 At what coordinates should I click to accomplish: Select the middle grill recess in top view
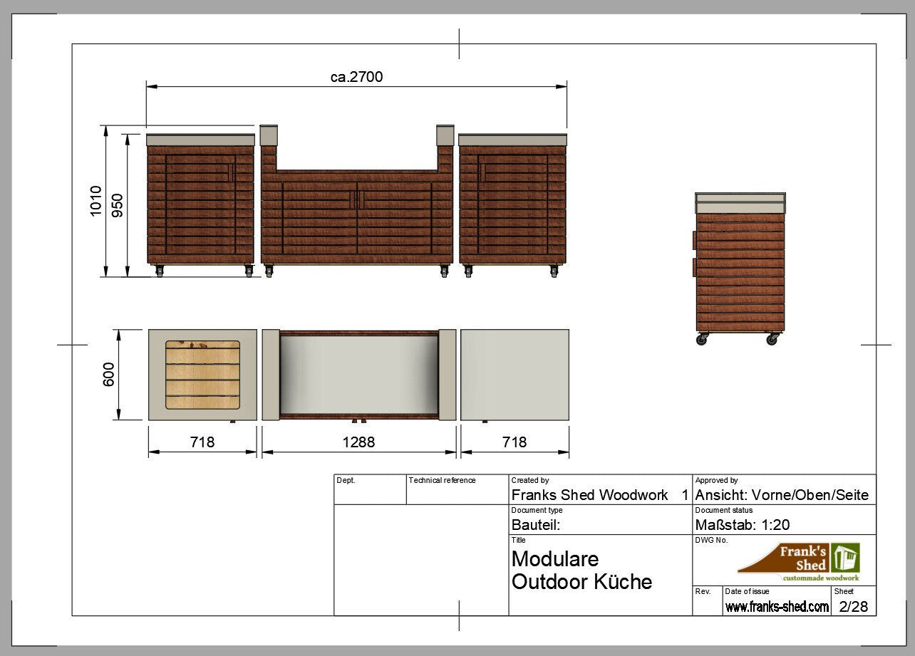point(358,375)
